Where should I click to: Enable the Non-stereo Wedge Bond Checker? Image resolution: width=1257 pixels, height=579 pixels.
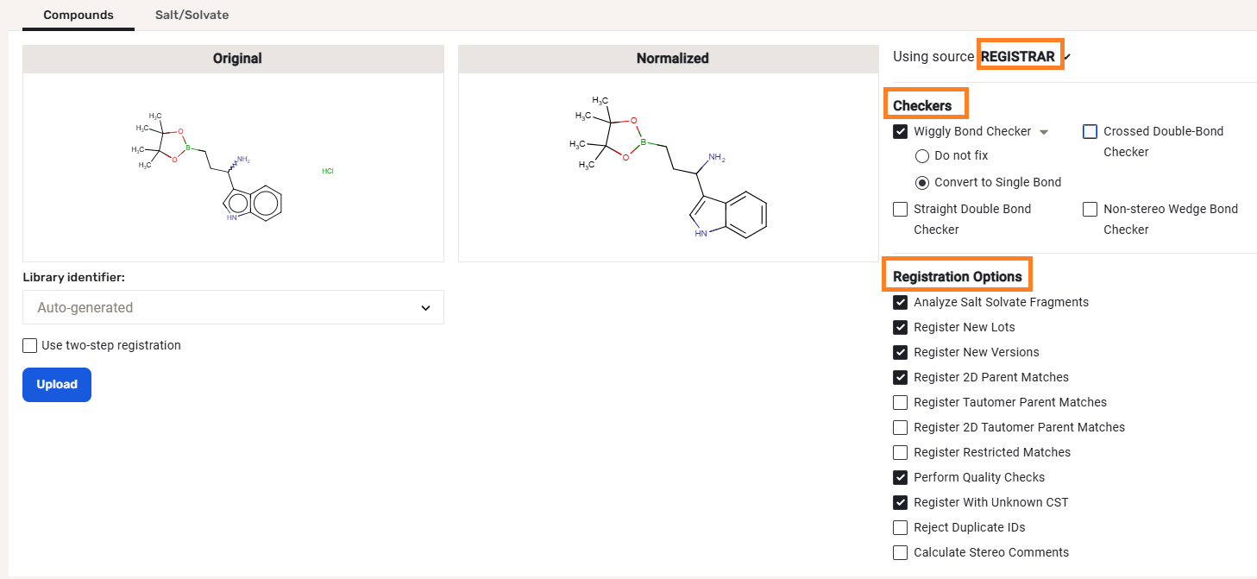(x=1090, y=209)
